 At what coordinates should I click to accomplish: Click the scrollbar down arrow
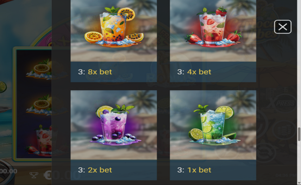click(299, 183)
